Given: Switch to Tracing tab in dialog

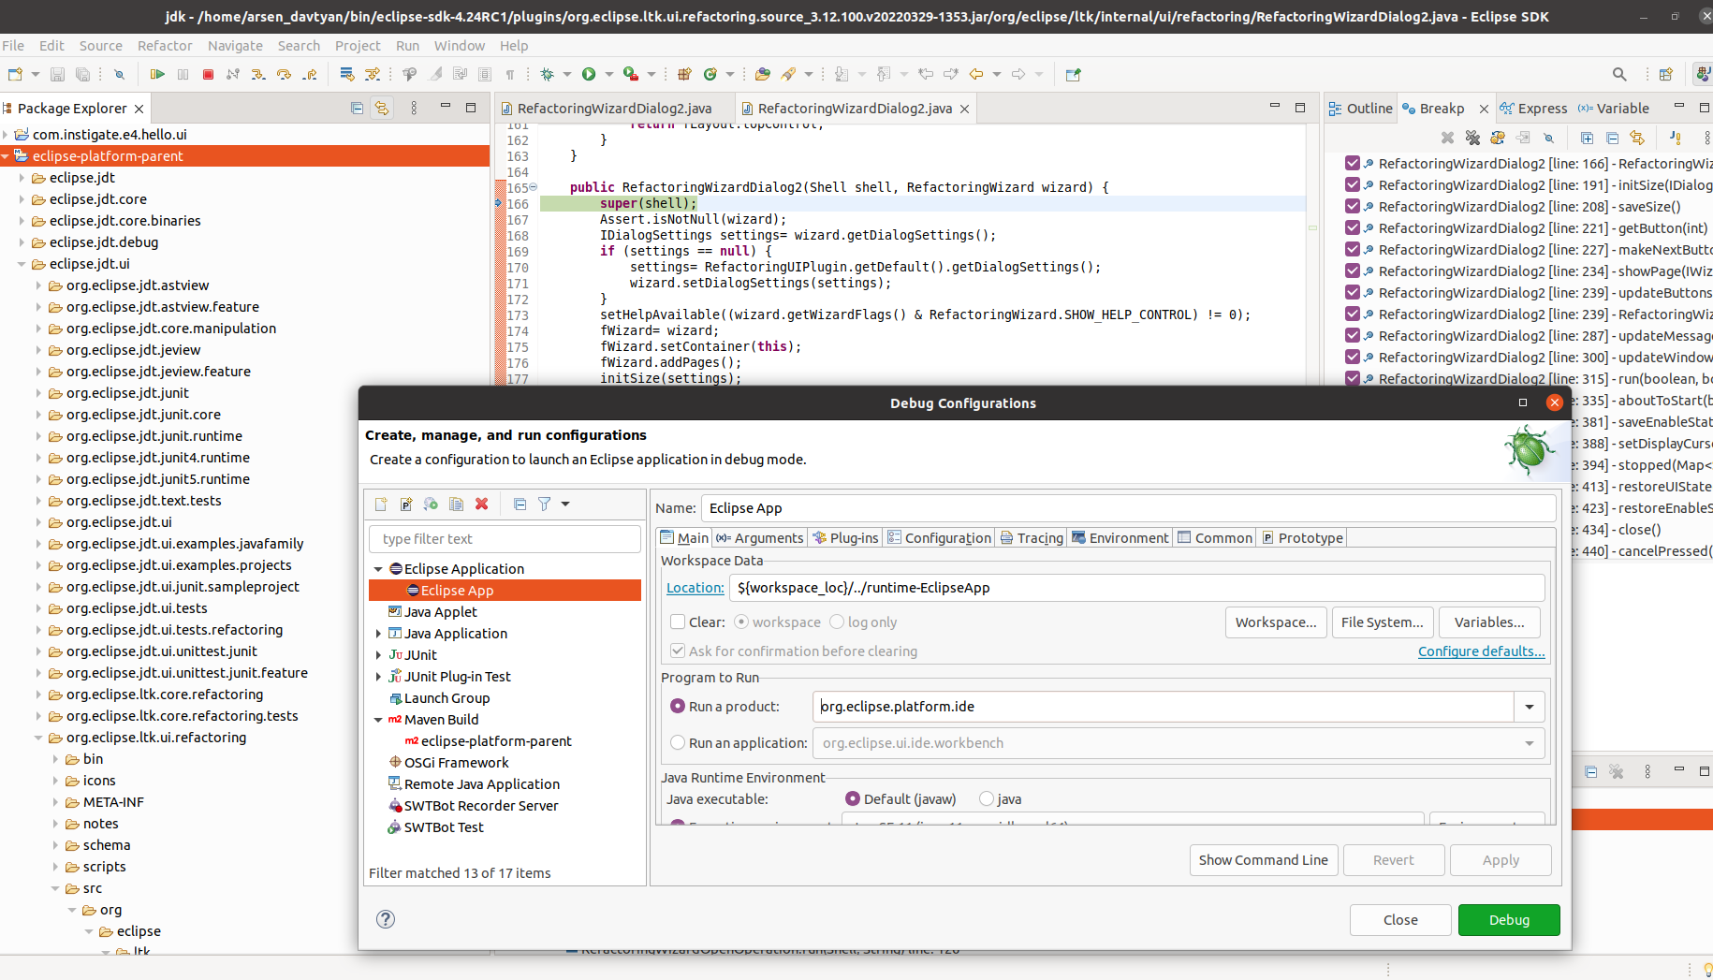Looking at the screenshot, I should point(1032,537).
